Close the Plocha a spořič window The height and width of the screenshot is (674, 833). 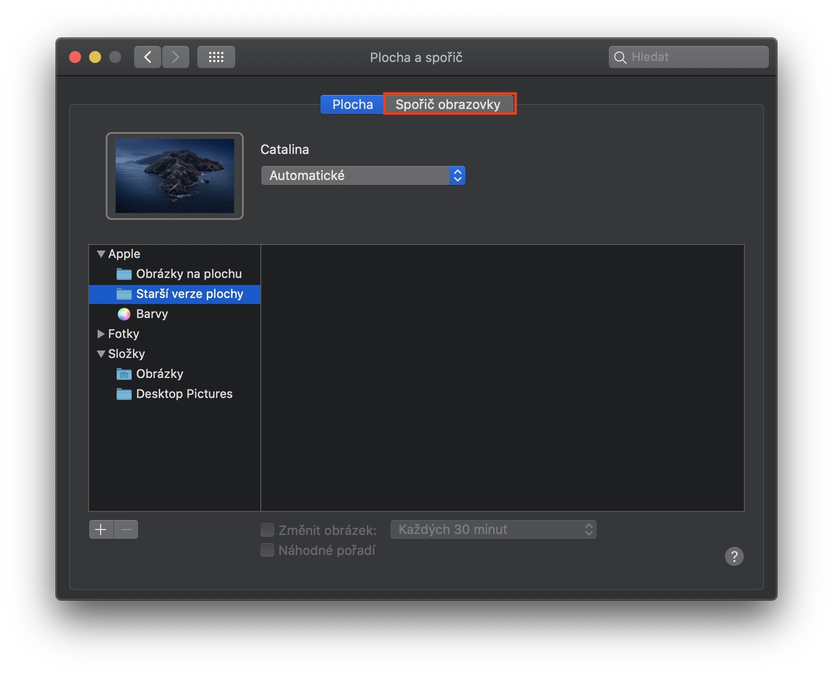tap(75, 57)
